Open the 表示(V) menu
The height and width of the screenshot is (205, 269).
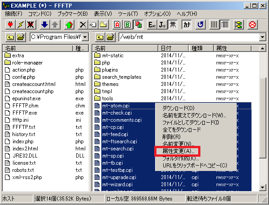click(x=103, y=14)
